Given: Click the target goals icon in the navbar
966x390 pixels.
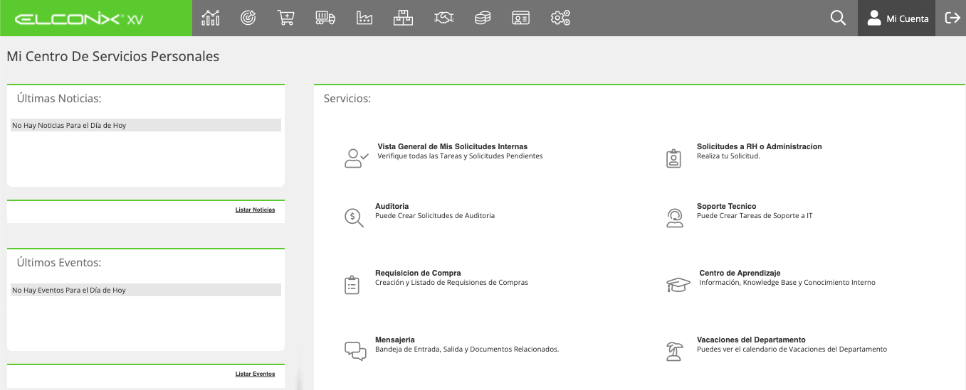Looking at the screenshot, I should pyautogui.click(x=248, y=18).
